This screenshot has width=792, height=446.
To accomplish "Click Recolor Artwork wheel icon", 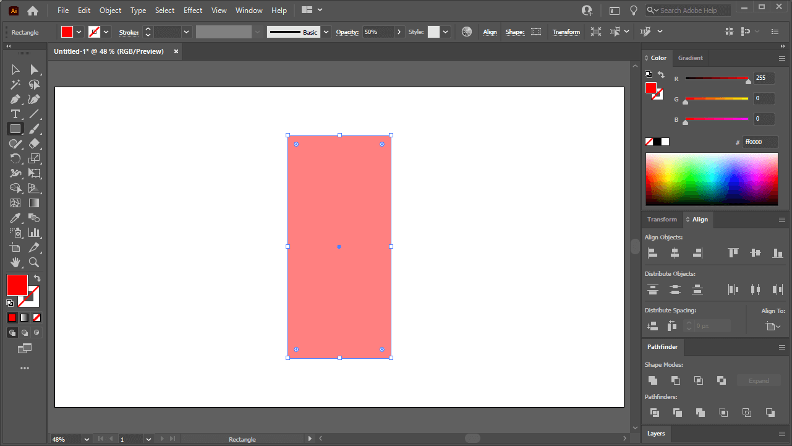I will point(467,32).
